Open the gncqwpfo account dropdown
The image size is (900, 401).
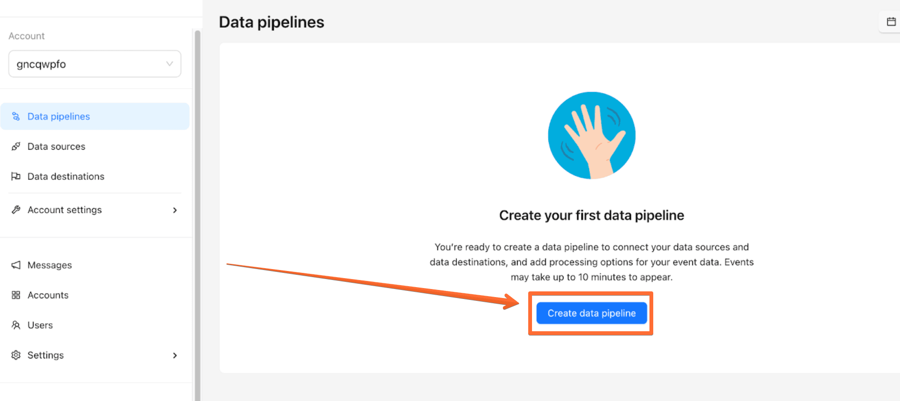click(x=95, y=64)
